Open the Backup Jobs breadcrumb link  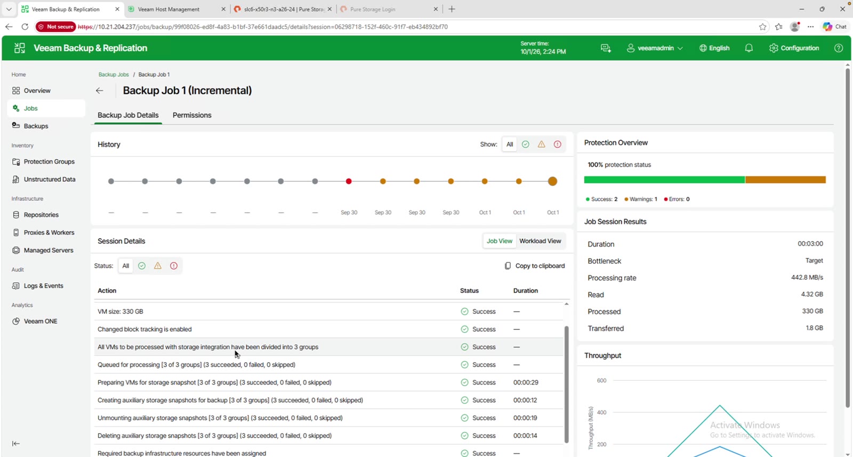[114, 75]
